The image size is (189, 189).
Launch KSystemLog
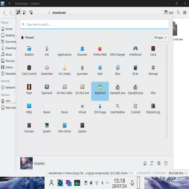153,109
